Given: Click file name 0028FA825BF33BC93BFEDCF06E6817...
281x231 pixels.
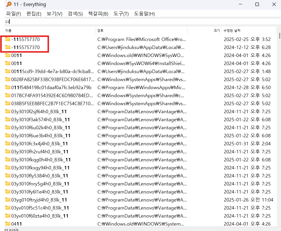Looking at the screenshot, I should 53,79.
